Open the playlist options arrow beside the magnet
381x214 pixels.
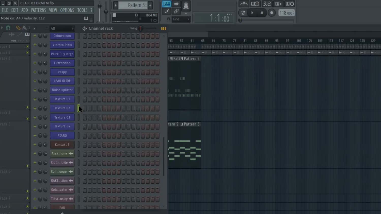point(2,28)
